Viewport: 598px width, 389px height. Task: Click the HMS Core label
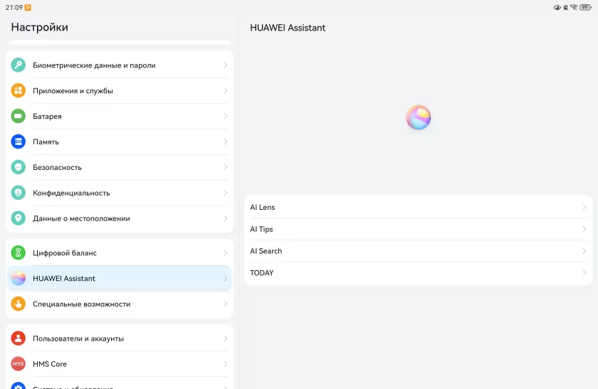tap(50, 364)
